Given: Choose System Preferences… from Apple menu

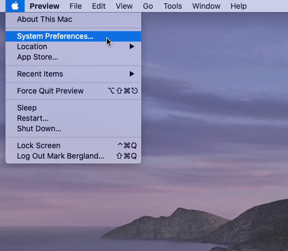Looking at the screenshot, I should 73,36.
